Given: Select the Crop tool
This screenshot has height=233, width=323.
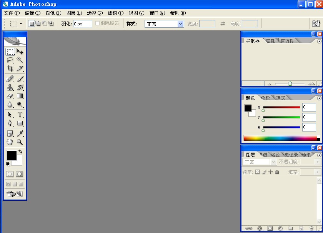Looking at the screenshot, I should click(10, 68).
